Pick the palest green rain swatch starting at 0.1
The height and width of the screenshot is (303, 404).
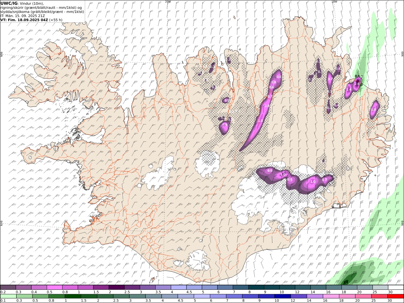pos(8,296)
